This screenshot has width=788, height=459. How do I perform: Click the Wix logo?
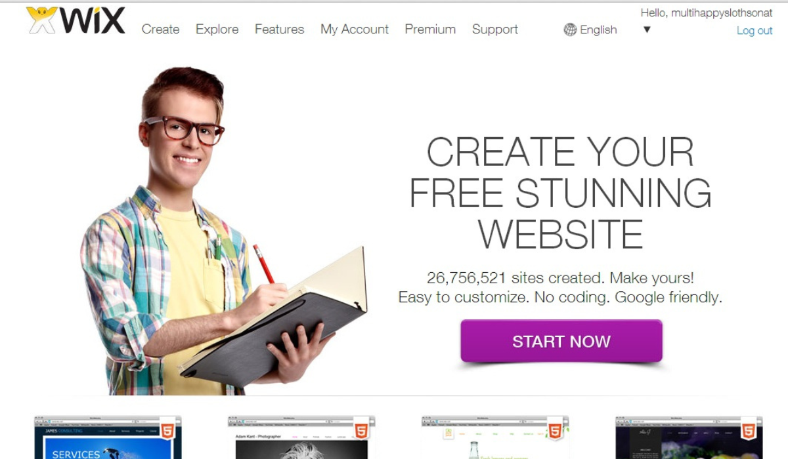[x=76, y=21]
